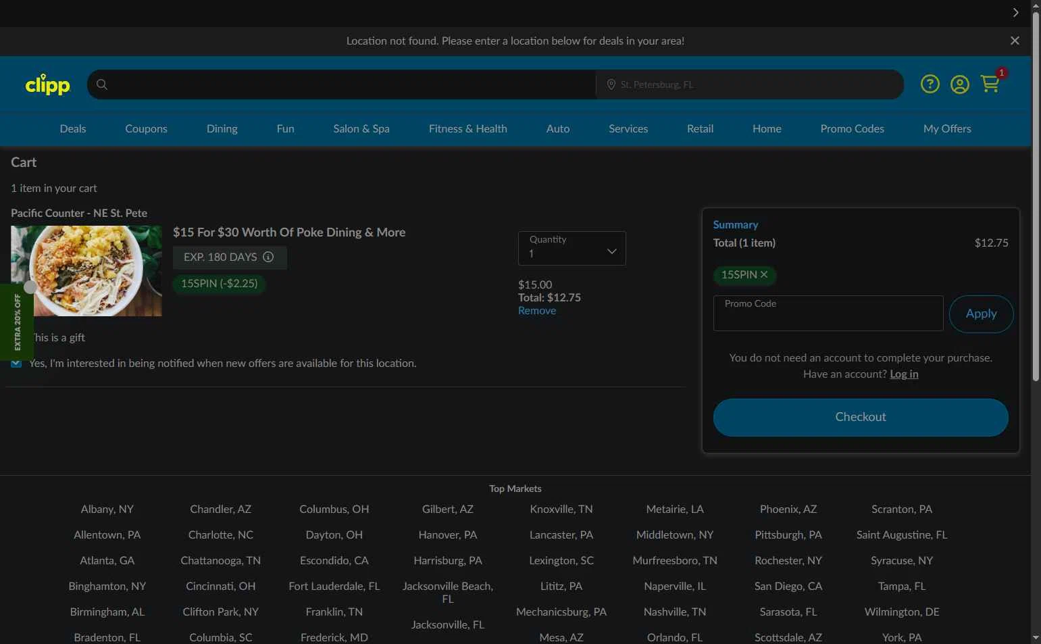The width and height of the screenshot is (1041, 644).
Task: Select Charlotte, NC market
Action: click(221, 535)
